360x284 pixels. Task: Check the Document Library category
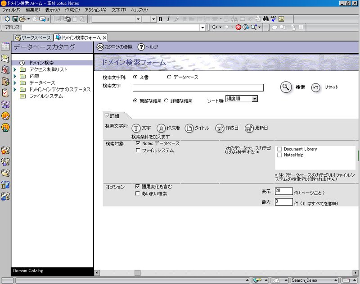279,149
